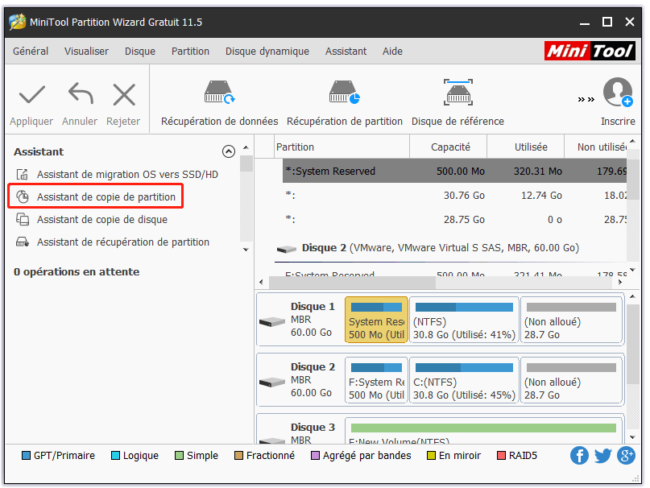Click GPT/Primaire legend color swatch
Image resolution: width=650 pixels, height=488 pixels.
pos(26,455)
